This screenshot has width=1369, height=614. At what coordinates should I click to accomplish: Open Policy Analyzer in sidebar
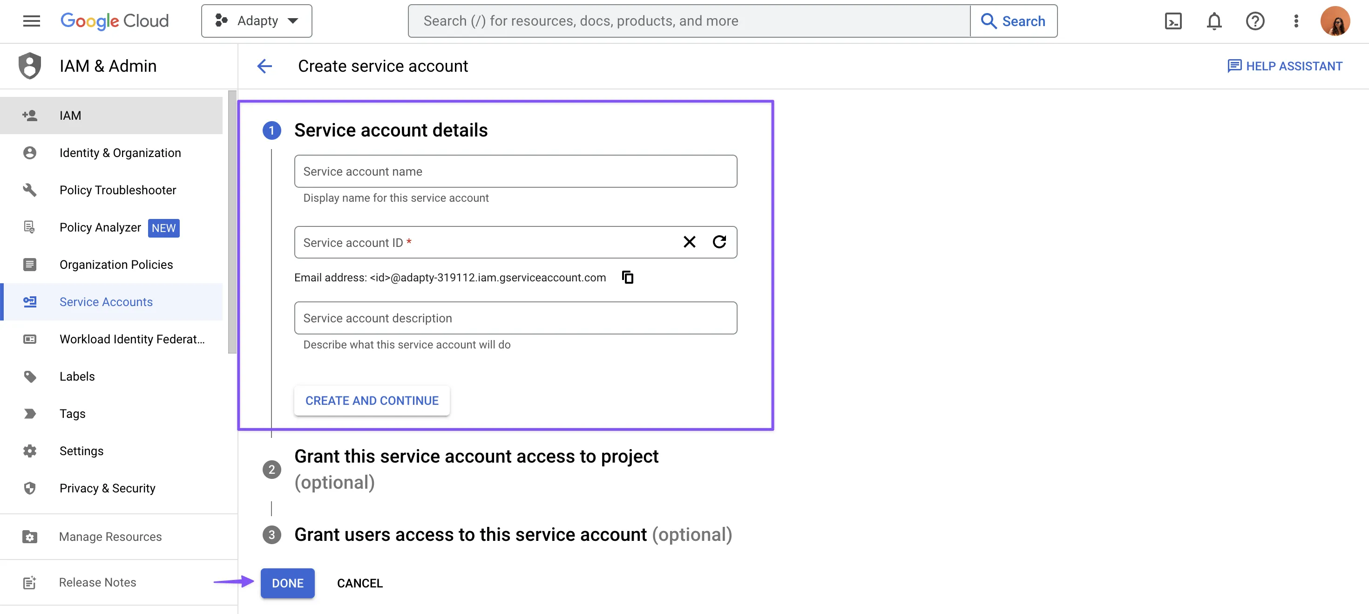(x=100, y=227)
